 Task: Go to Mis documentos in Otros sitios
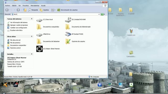click(x=15, y=43)
